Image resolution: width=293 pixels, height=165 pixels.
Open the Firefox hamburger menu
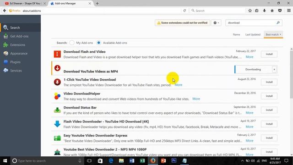289,11
